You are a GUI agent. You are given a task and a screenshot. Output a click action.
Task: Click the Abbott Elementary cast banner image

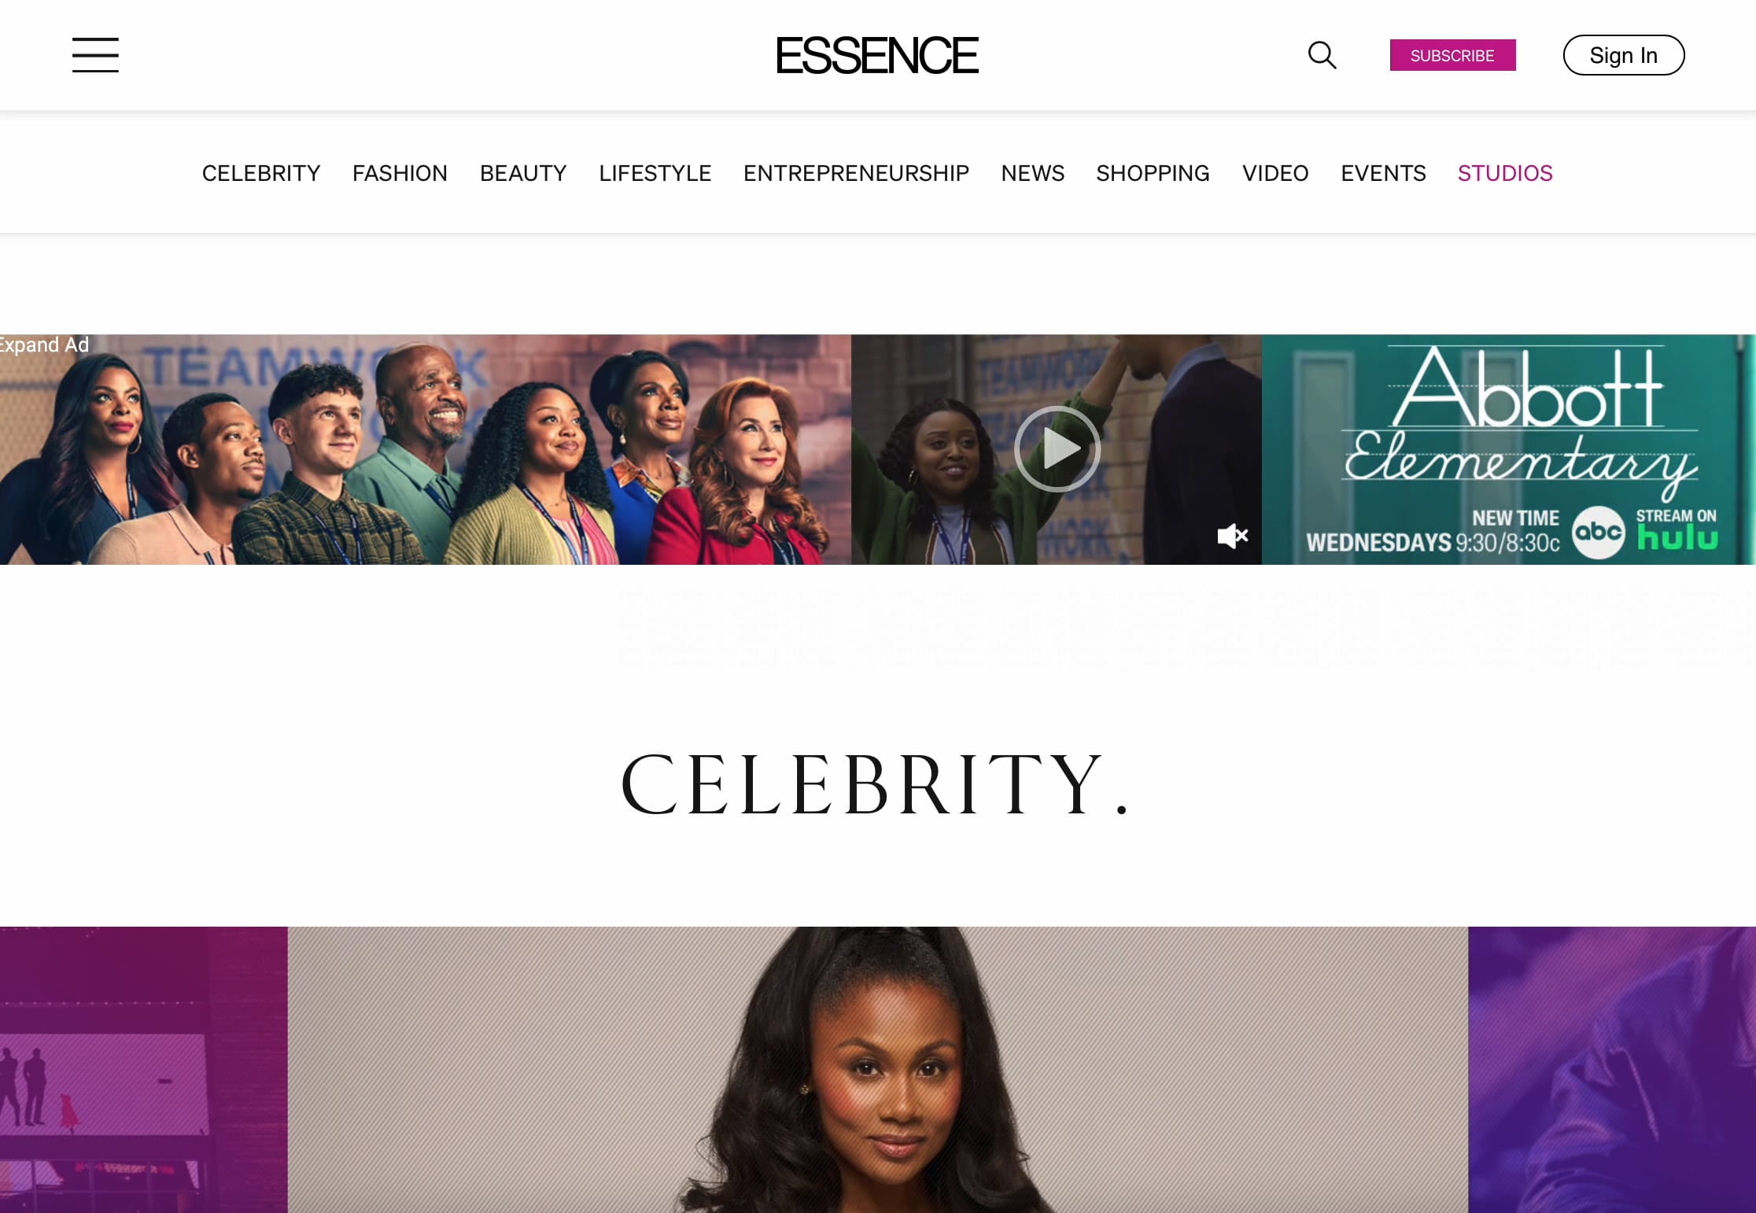coord(425,449)
